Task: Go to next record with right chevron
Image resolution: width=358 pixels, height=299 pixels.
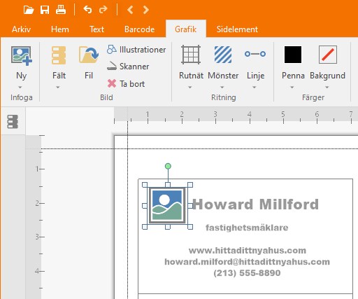Action: click(x=146, y=10)
